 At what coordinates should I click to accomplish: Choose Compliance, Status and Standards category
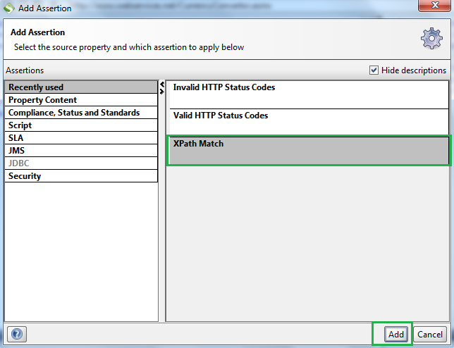coord(81,113)
